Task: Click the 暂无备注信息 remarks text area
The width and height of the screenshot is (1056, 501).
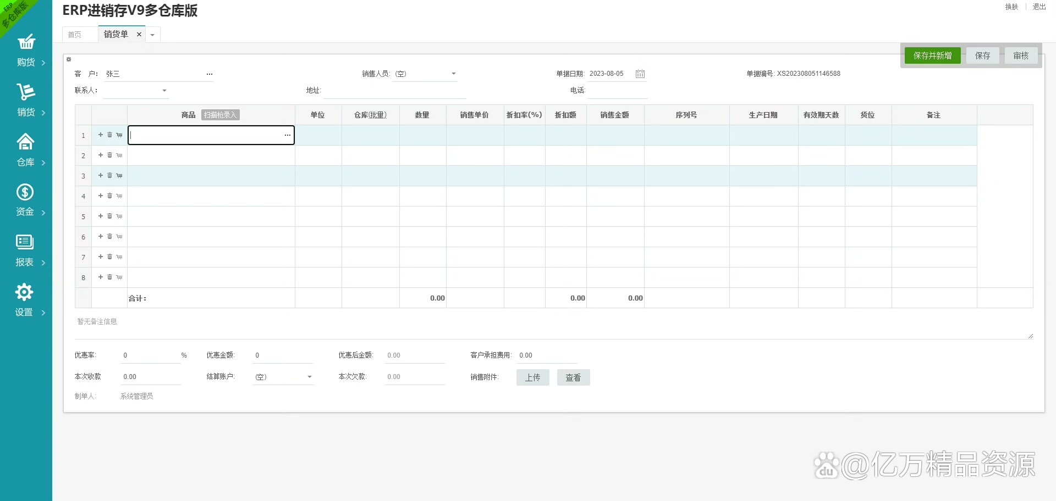Action: 554,326
